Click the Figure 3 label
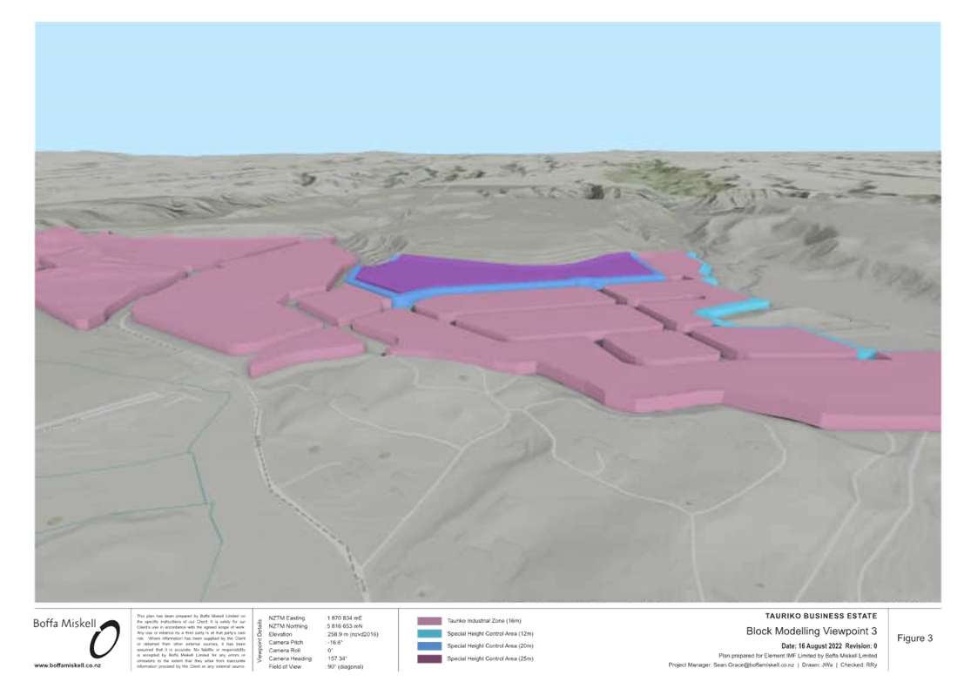Viewport: 964px width, 682px height. pos(914,638)
